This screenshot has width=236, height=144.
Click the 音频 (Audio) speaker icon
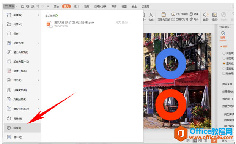click(206, 14)
